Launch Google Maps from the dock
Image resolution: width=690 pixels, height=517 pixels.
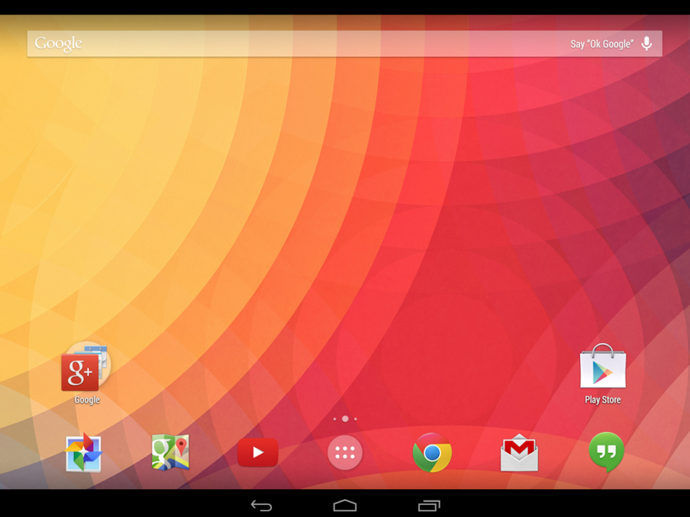[x=170, y=452]
